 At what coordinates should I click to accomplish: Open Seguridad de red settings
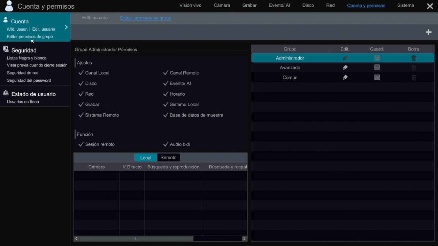23,73
